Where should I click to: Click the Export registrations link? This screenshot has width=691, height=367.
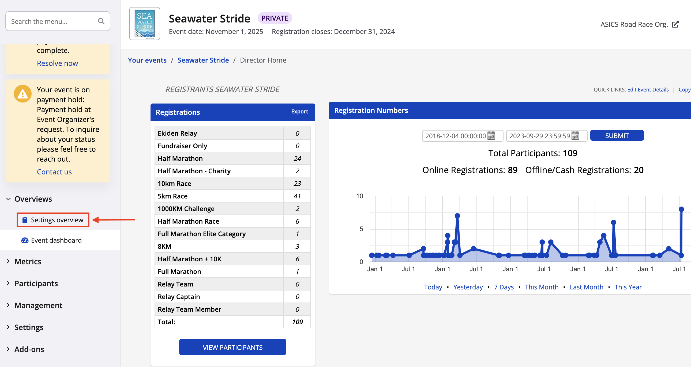299,112
